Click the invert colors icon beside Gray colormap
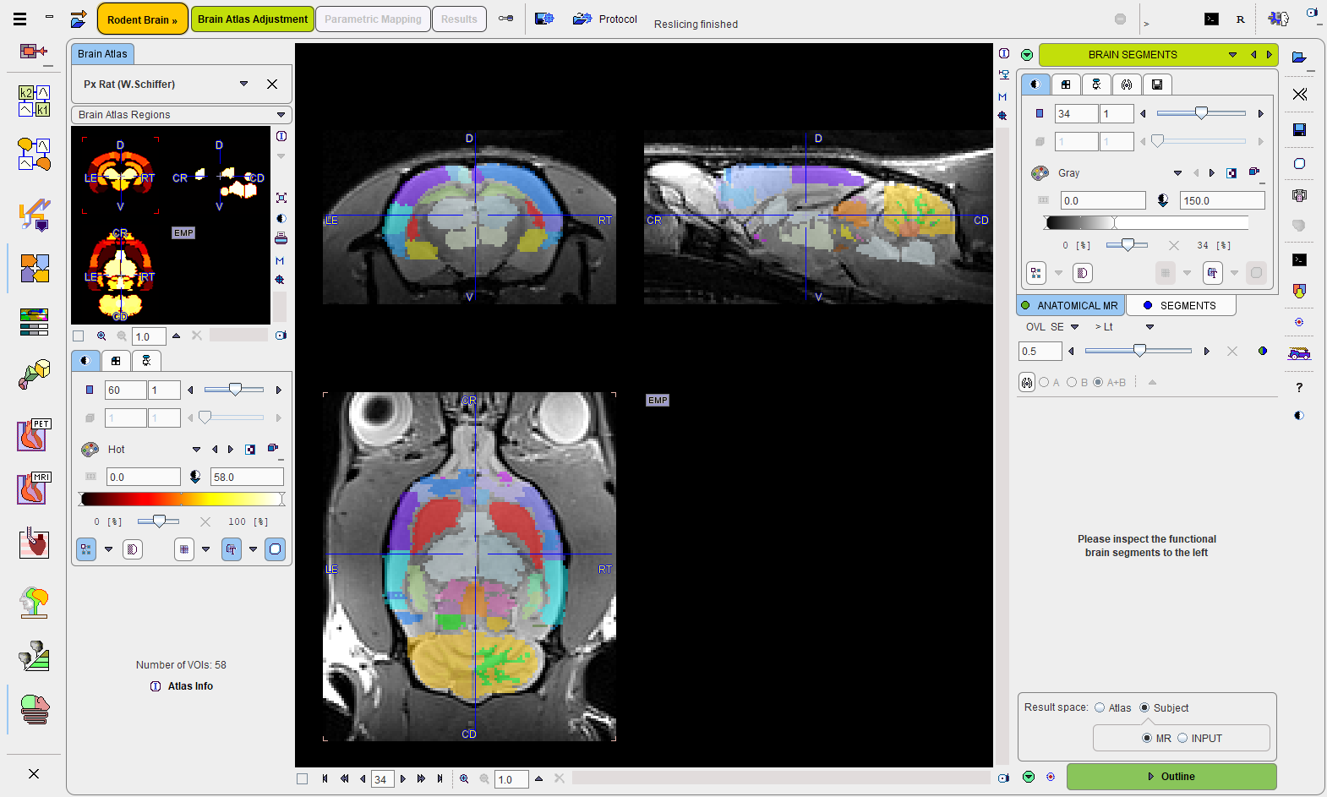Image resolution: width=1327 pixels, height=797 pixels. point(1231,173)
